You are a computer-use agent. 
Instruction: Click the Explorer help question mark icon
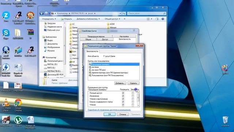163,19
